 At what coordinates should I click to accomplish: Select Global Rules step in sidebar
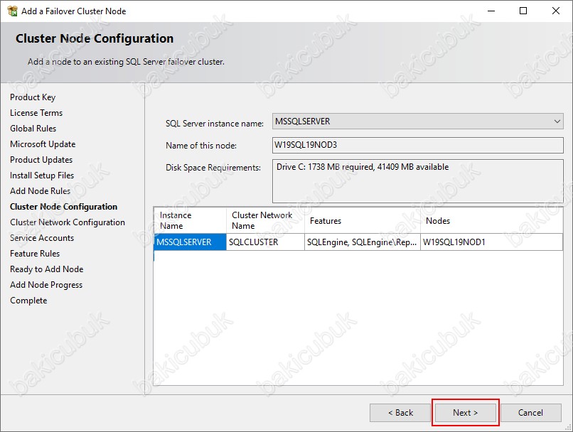click(x=33, y=129)
